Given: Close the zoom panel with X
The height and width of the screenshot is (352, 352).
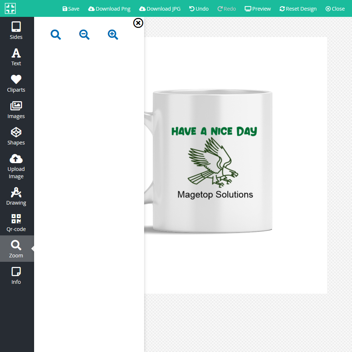Looking at the screenshot, I should (138, 23).
